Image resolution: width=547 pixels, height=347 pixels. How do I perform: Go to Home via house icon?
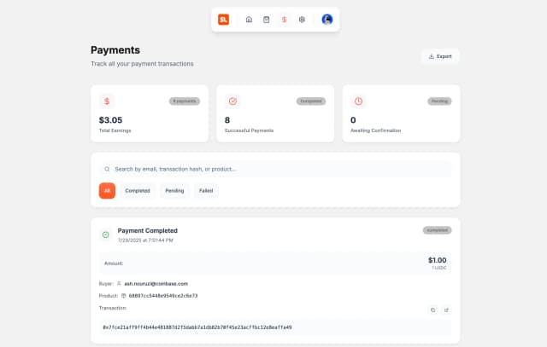(x=249, y=20)
